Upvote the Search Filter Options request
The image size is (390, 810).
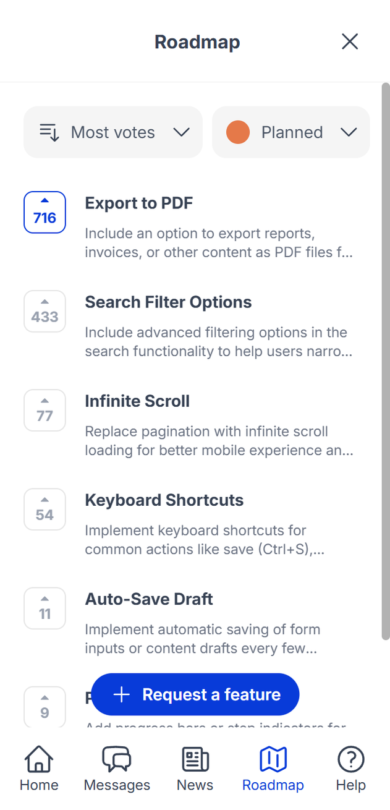[x=45, y=311]
